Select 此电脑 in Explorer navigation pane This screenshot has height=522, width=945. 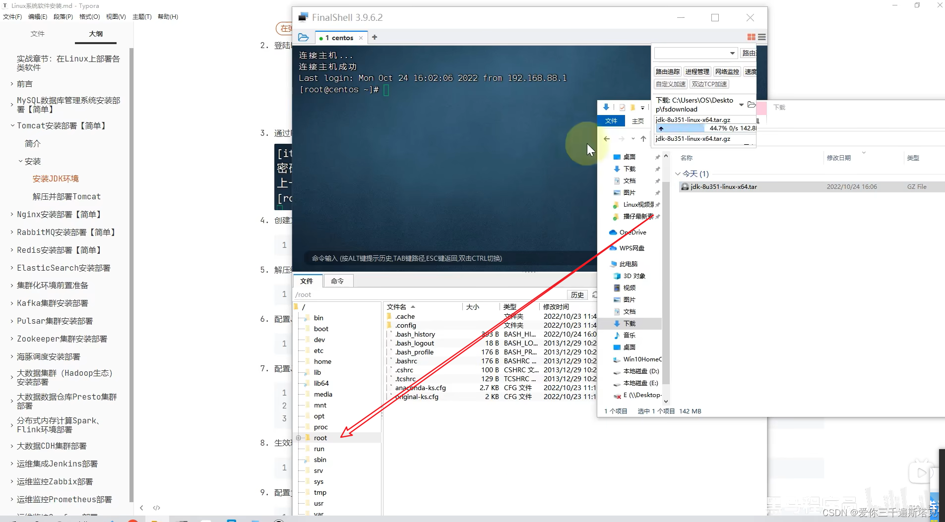pyautogui.click(x=624, y=264)
